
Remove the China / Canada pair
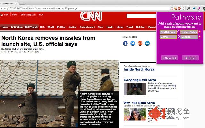[199, 36]
